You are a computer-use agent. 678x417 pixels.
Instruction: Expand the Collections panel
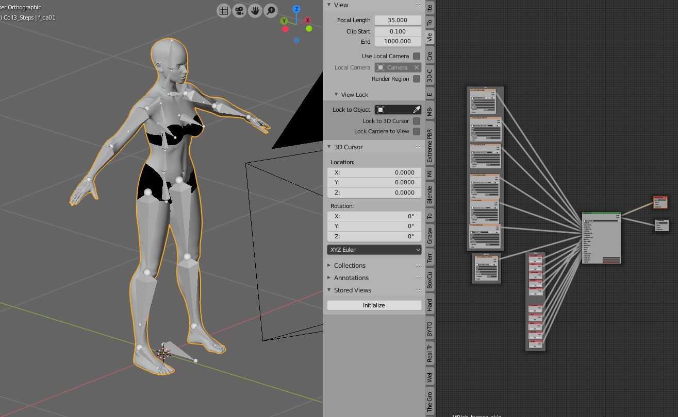click(x=329, y=266)
